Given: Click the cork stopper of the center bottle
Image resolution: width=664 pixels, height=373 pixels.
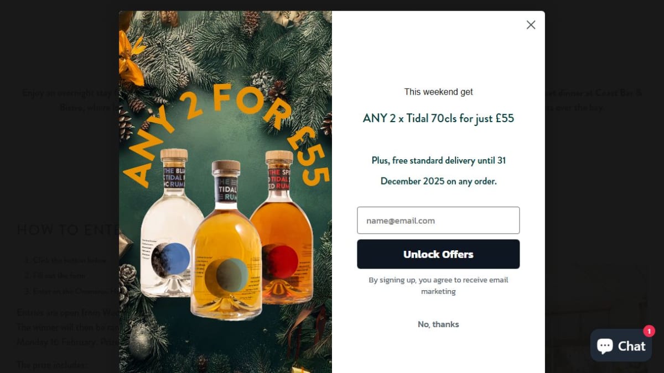Looking at the screenshot, I should (226, 167).
